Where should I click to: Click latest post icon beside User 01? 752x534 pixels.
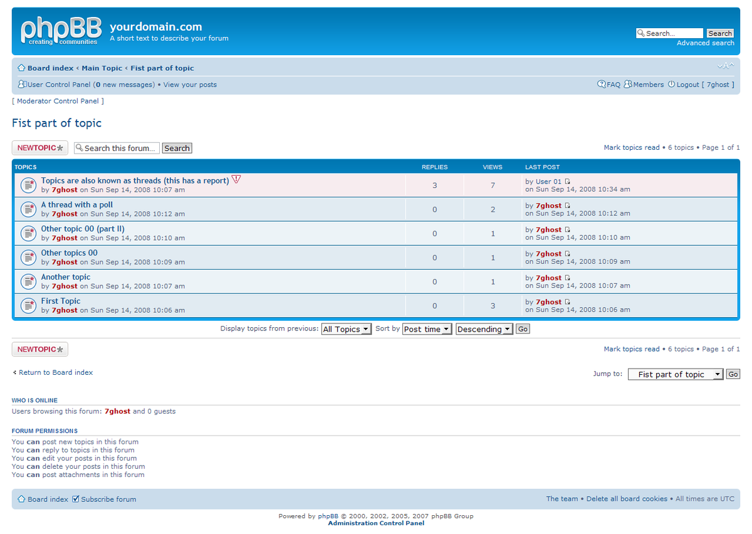coord(568,182)
